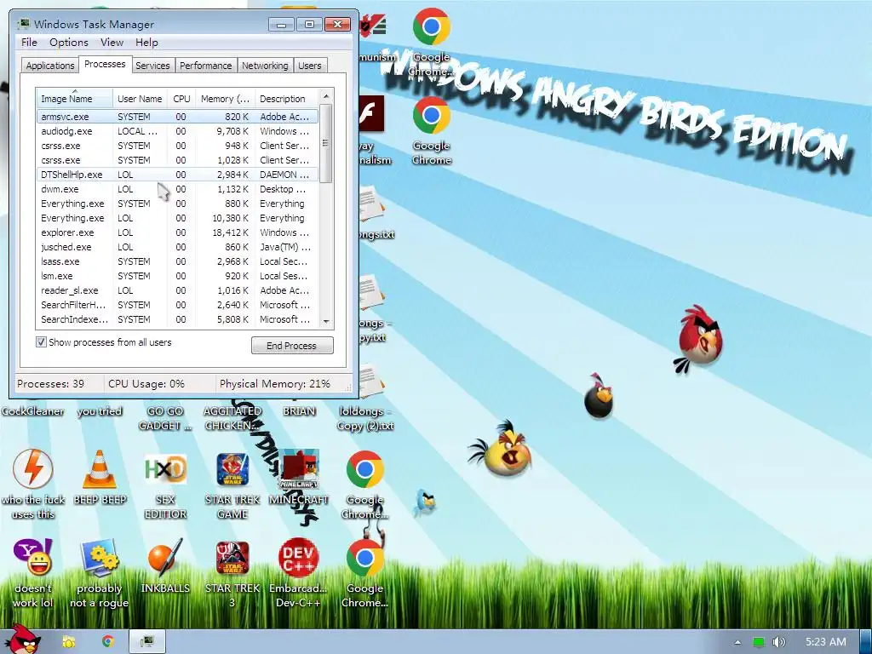
Task: Open the Help menu
Action: [x=146, y=43]
